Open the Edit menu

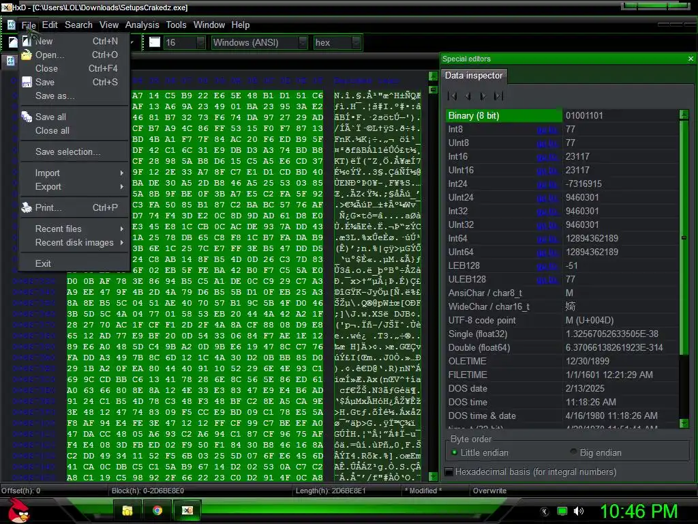pos(50,25)
